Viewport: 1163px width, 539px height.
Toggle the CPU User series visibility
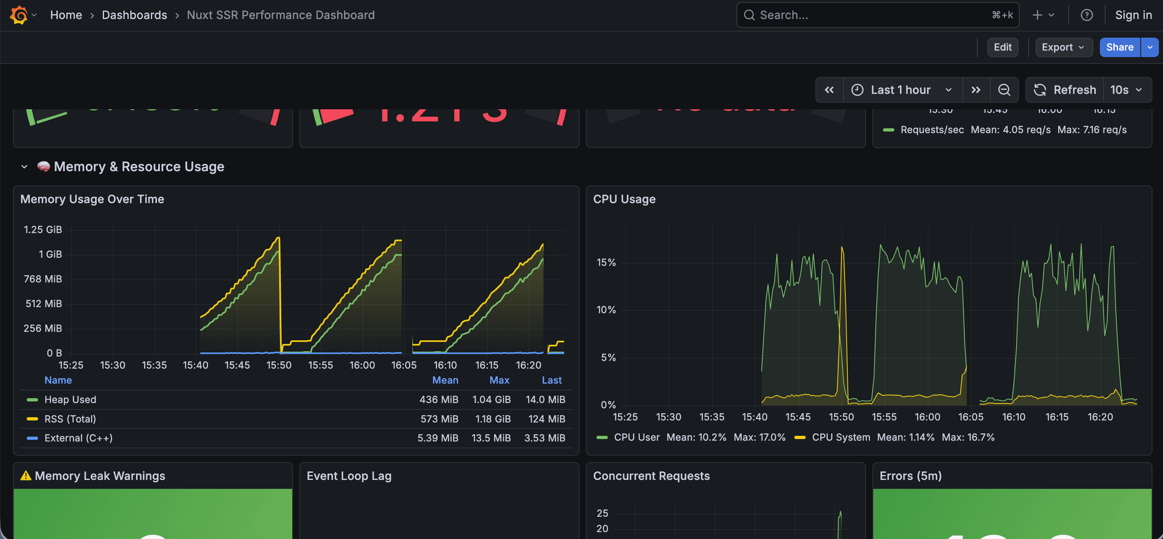pyautogui.click(x=637, y=437)
